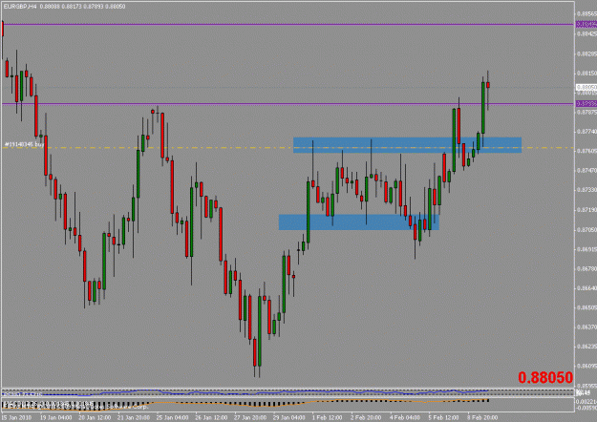Image resolution: width=597 pixels, height=422 pixels.
Task: Click the MACD histogram indicator subwindow
Action: pos(288,405)
